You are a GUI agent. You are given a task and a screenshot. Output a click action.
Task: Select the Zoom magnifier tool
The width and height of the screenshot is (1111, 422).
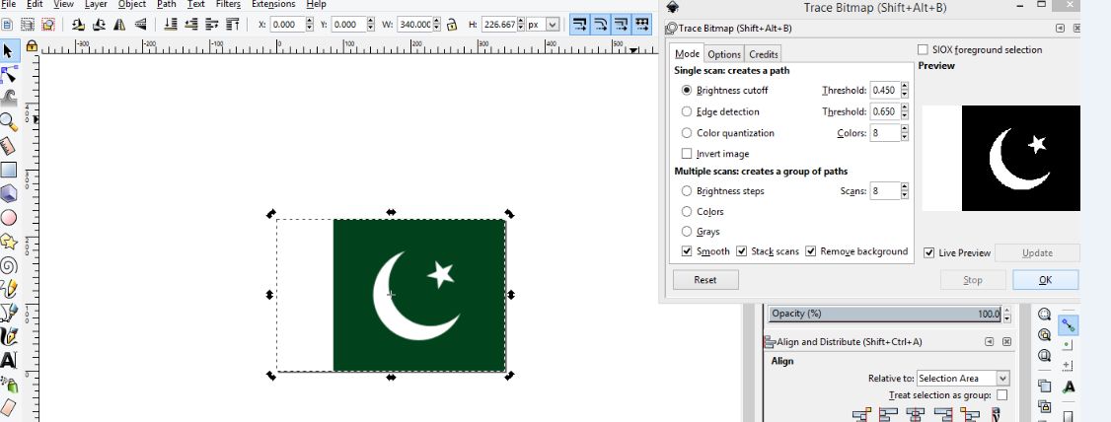(8, 122)
